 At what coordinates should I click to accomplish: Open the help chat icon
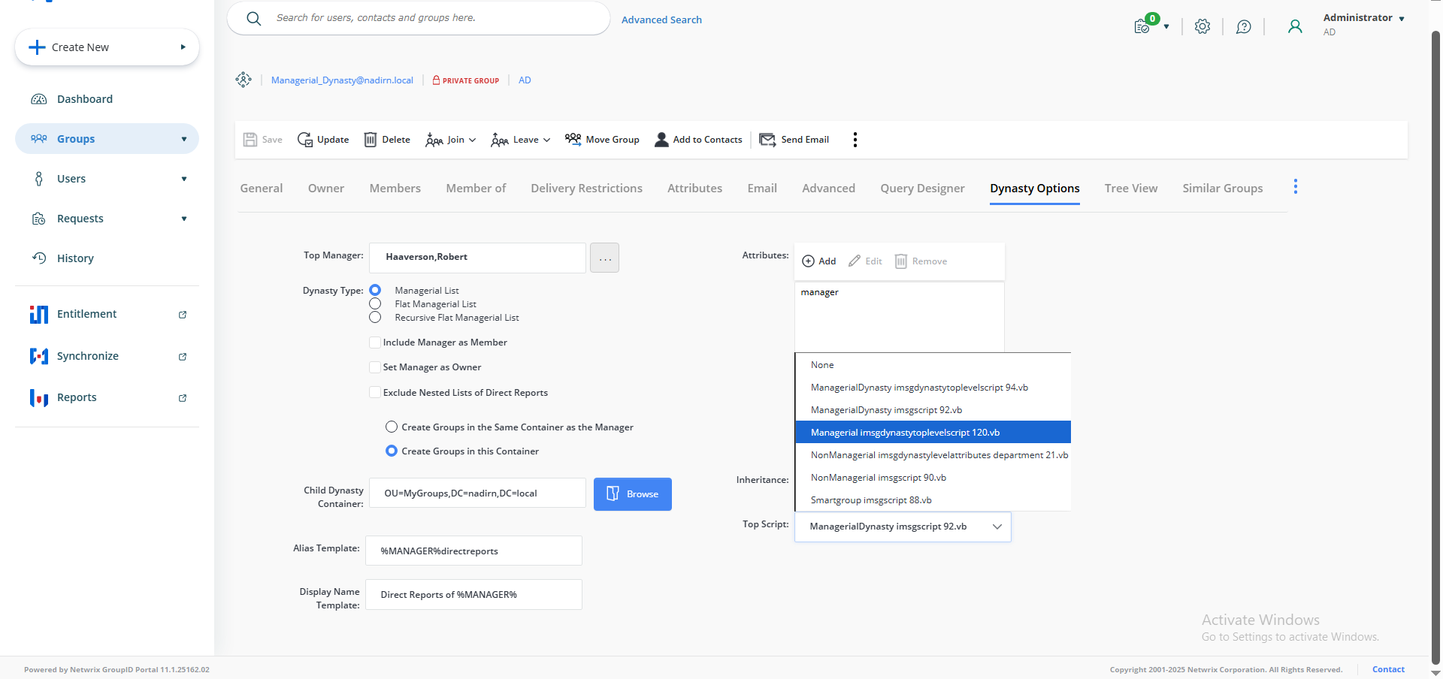click(x=1243, y=26)
